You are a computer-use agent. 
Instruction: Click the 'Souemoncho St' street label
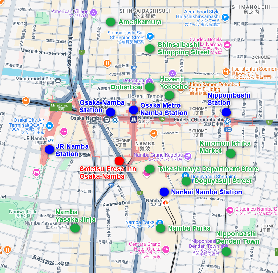coord(206,73)
